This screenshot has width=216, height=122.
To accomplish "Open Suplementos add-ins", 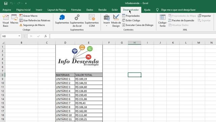I will tap(62, 19).
